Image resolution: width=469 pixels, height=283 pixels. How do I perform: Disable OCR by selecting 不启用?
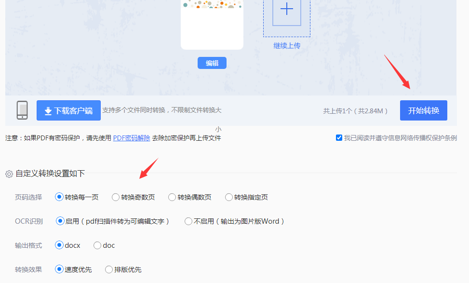pyautogui.click(x=188, y=221)
